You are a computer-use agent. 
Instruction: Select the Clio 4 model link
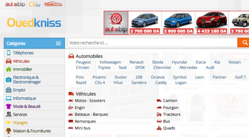tap(100, 83)
